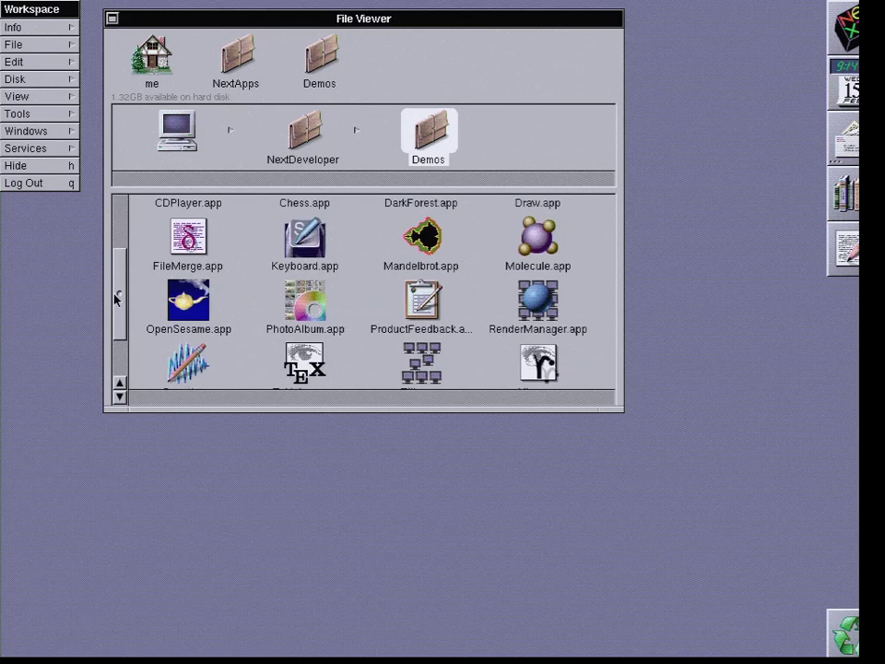Open the Mail dock icon
The width and height of the screenshot is (885, 664).
point(844,137)
